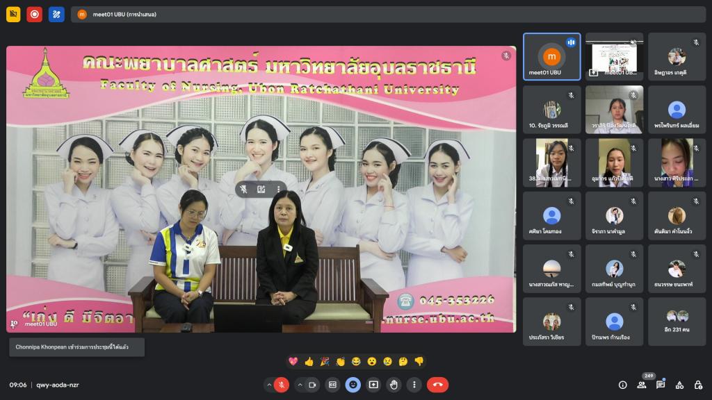Send the pink heart reaction

coord(293,362)
